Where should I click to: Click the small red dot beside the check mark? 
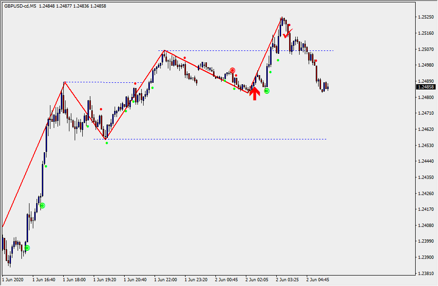point(289,25)
